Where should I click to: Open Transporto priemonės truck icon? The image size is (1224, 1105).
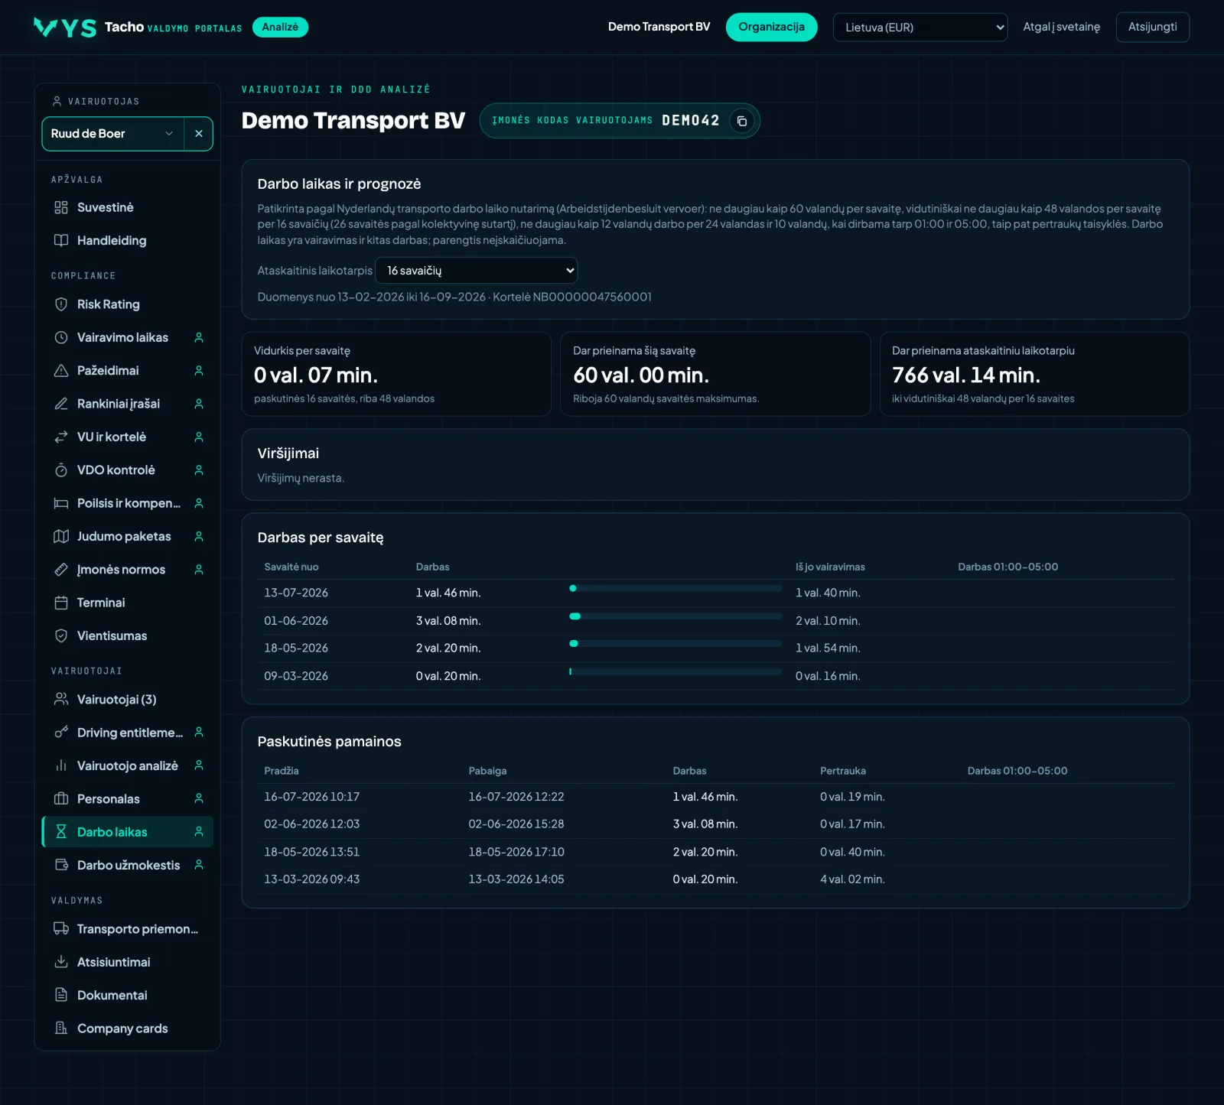pos(61,929)
